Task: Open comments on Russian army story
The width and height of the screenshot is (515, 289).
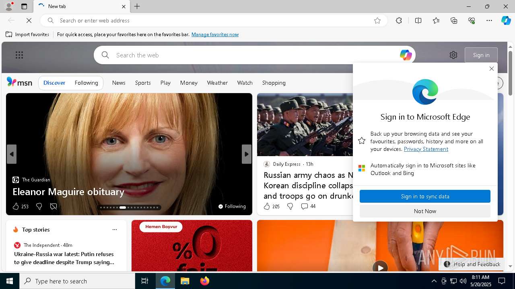Action: pos(308,206)
